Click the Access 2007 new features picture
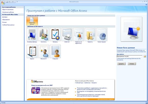148x104 pixels. coord(36,90)
